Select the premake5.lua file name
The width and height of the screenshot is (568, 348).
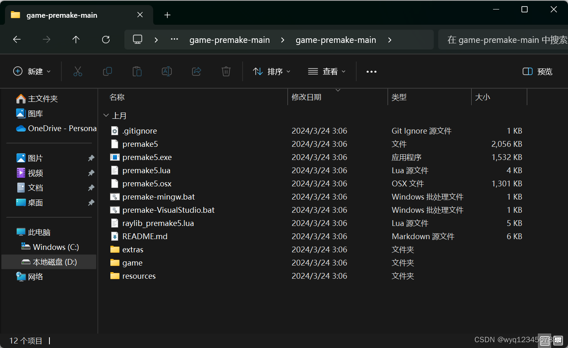[x=146, y=170]
